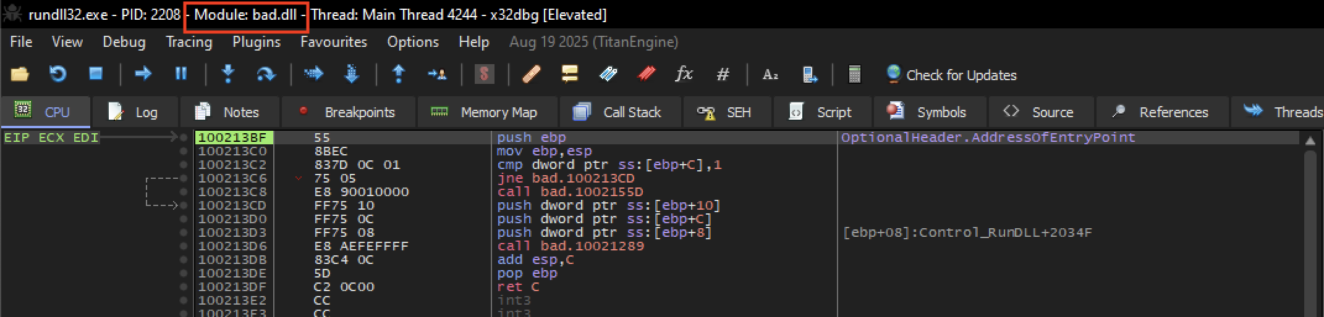Open Variables with the # icon

[x=723, y=75]
